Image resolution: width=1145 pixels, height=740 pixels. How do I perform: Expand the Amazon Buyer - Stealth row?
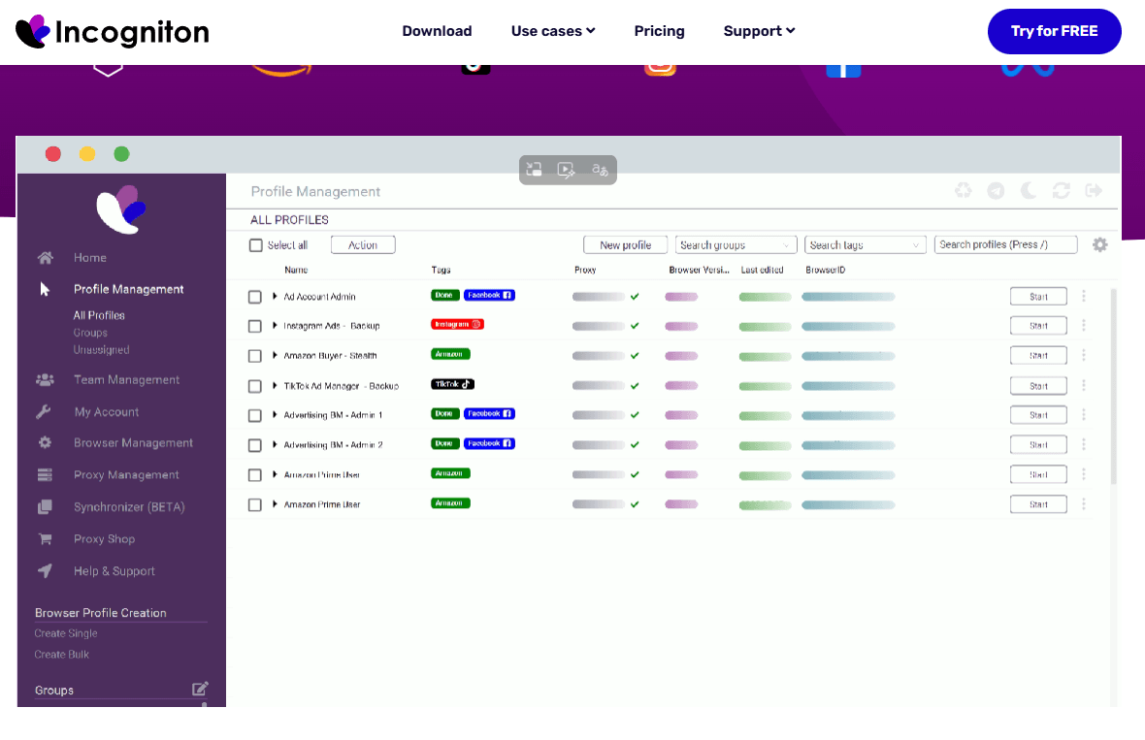(x=275, y=356)
